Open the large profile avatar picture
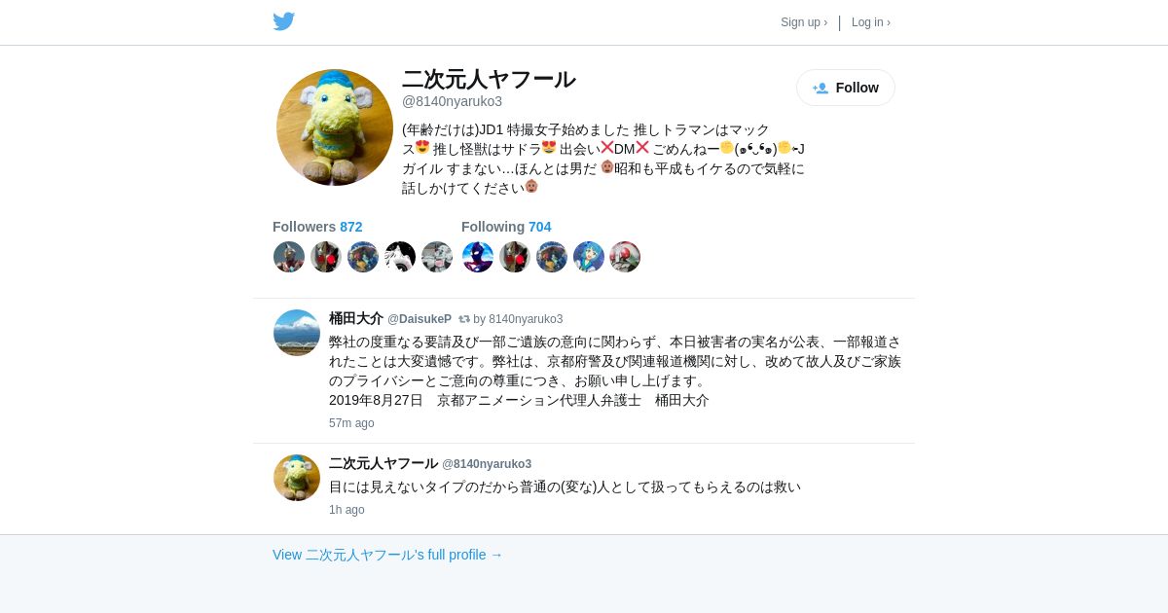 335,127
